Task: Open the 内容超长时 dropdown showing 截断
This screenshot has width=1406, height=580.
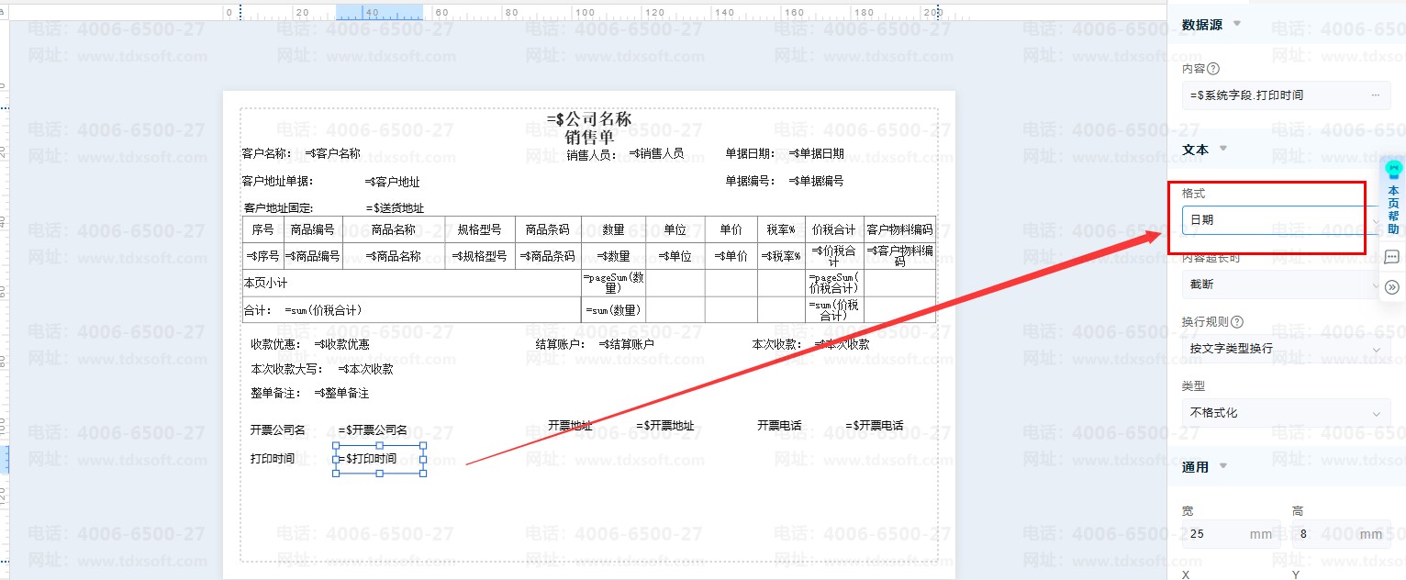Action: (x=1285, y=284)
